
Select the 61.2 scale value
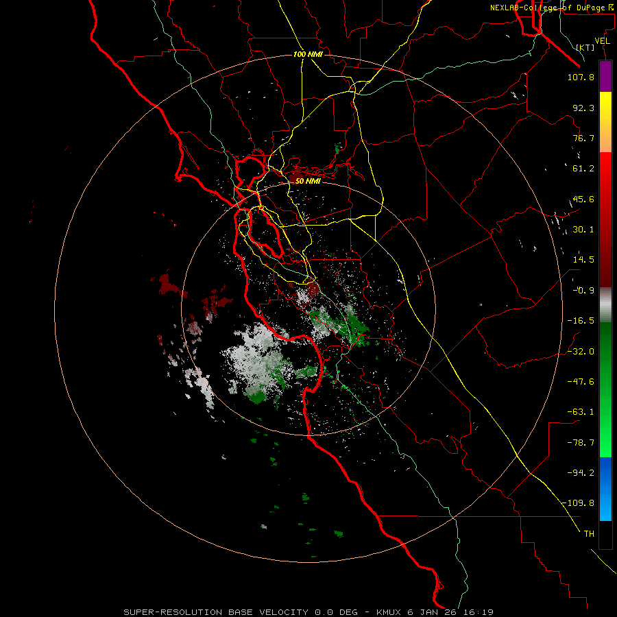point(583,169)
